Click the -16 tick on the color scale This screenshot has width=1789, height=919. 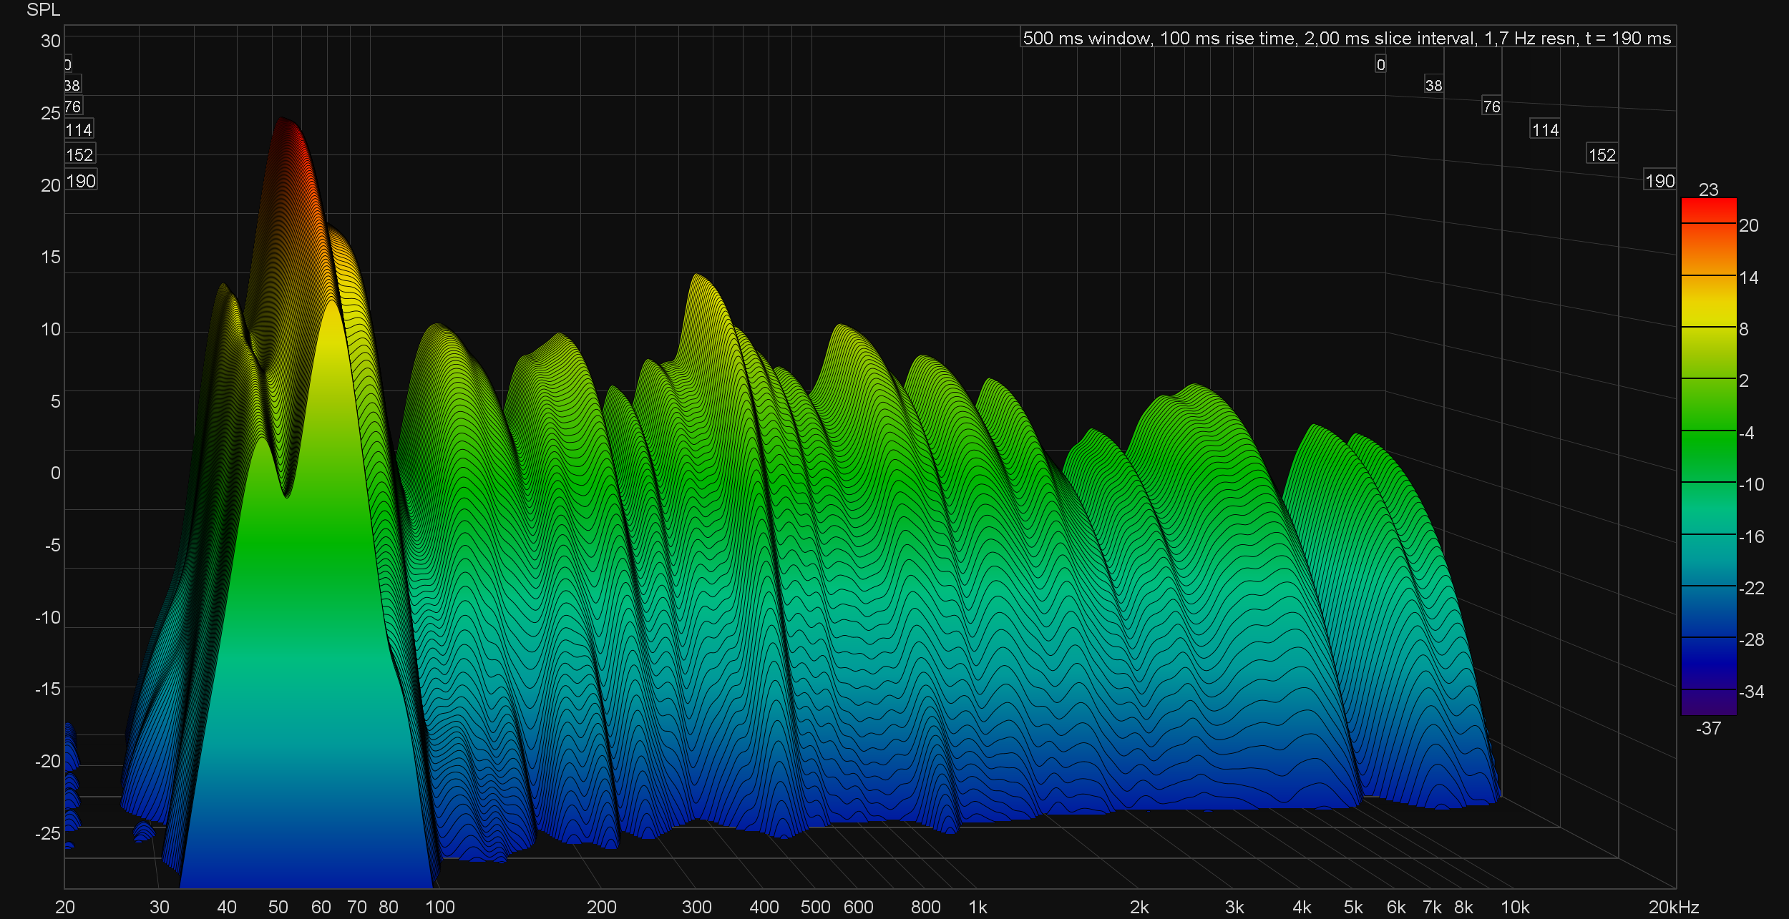coord(1751,536)
